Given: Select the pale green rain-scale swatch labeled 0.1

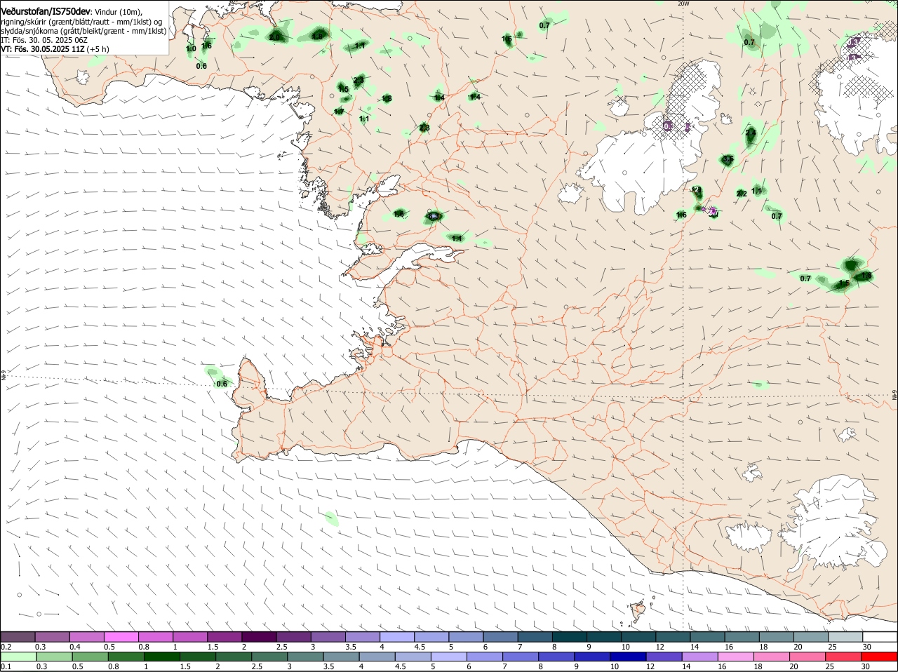Looking at the screenshot, I should tap(18, 657).
